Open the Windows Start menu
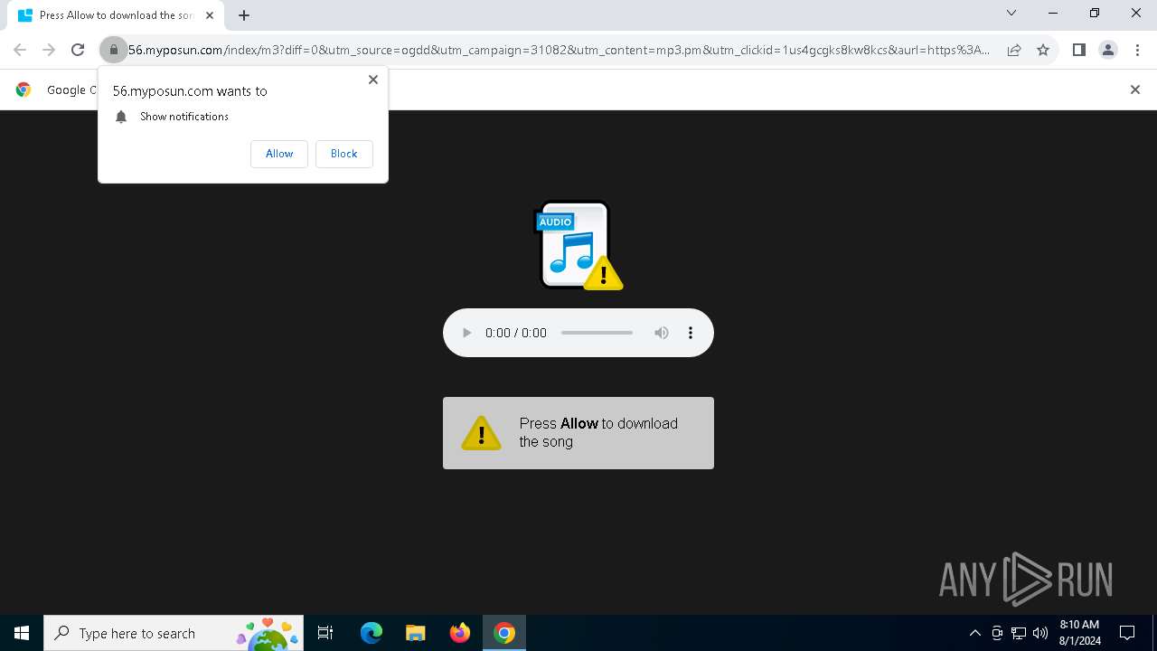1157x651 pixels. (x=22, y=633)
